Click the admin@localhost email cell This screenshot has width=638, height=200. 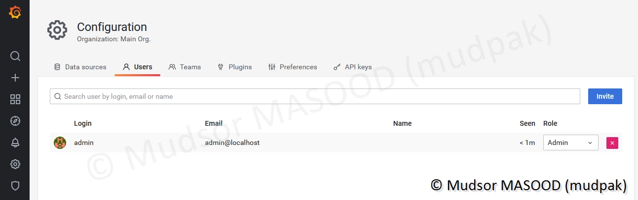tap(232, 143)
